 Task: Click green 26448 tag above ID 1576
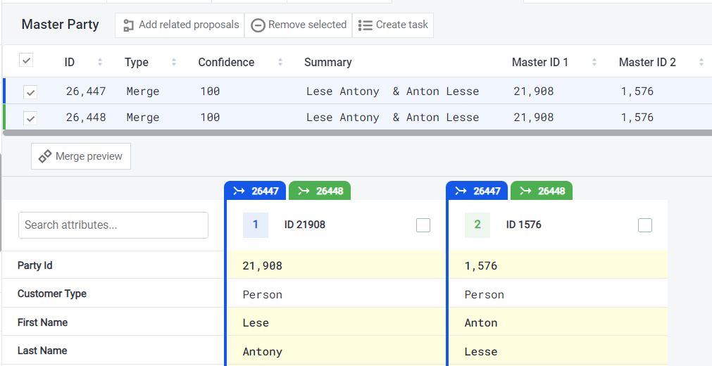coord(542,191)
